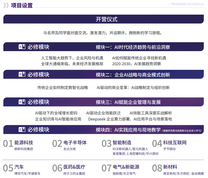Click AI驱动下的全域增长密码
The image size is (208, 178).
pos(56,113)
